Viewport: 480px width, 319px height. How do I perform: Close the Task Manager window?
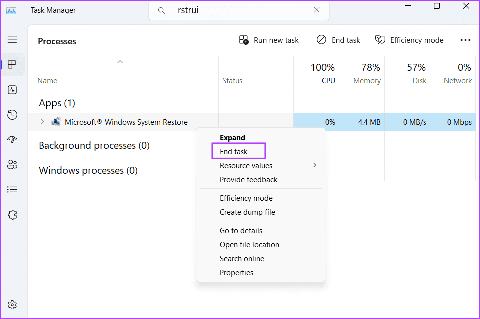(x=466, y=6)
